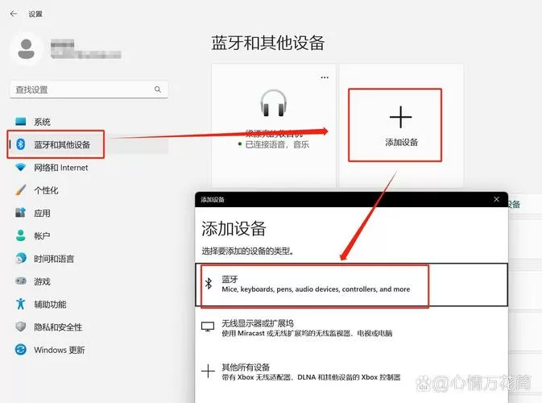Image resolution: width=542 pixels, height=403 pixels.
Task: Click the plus icon on 添加设备 card
Action: pos(400,117)
